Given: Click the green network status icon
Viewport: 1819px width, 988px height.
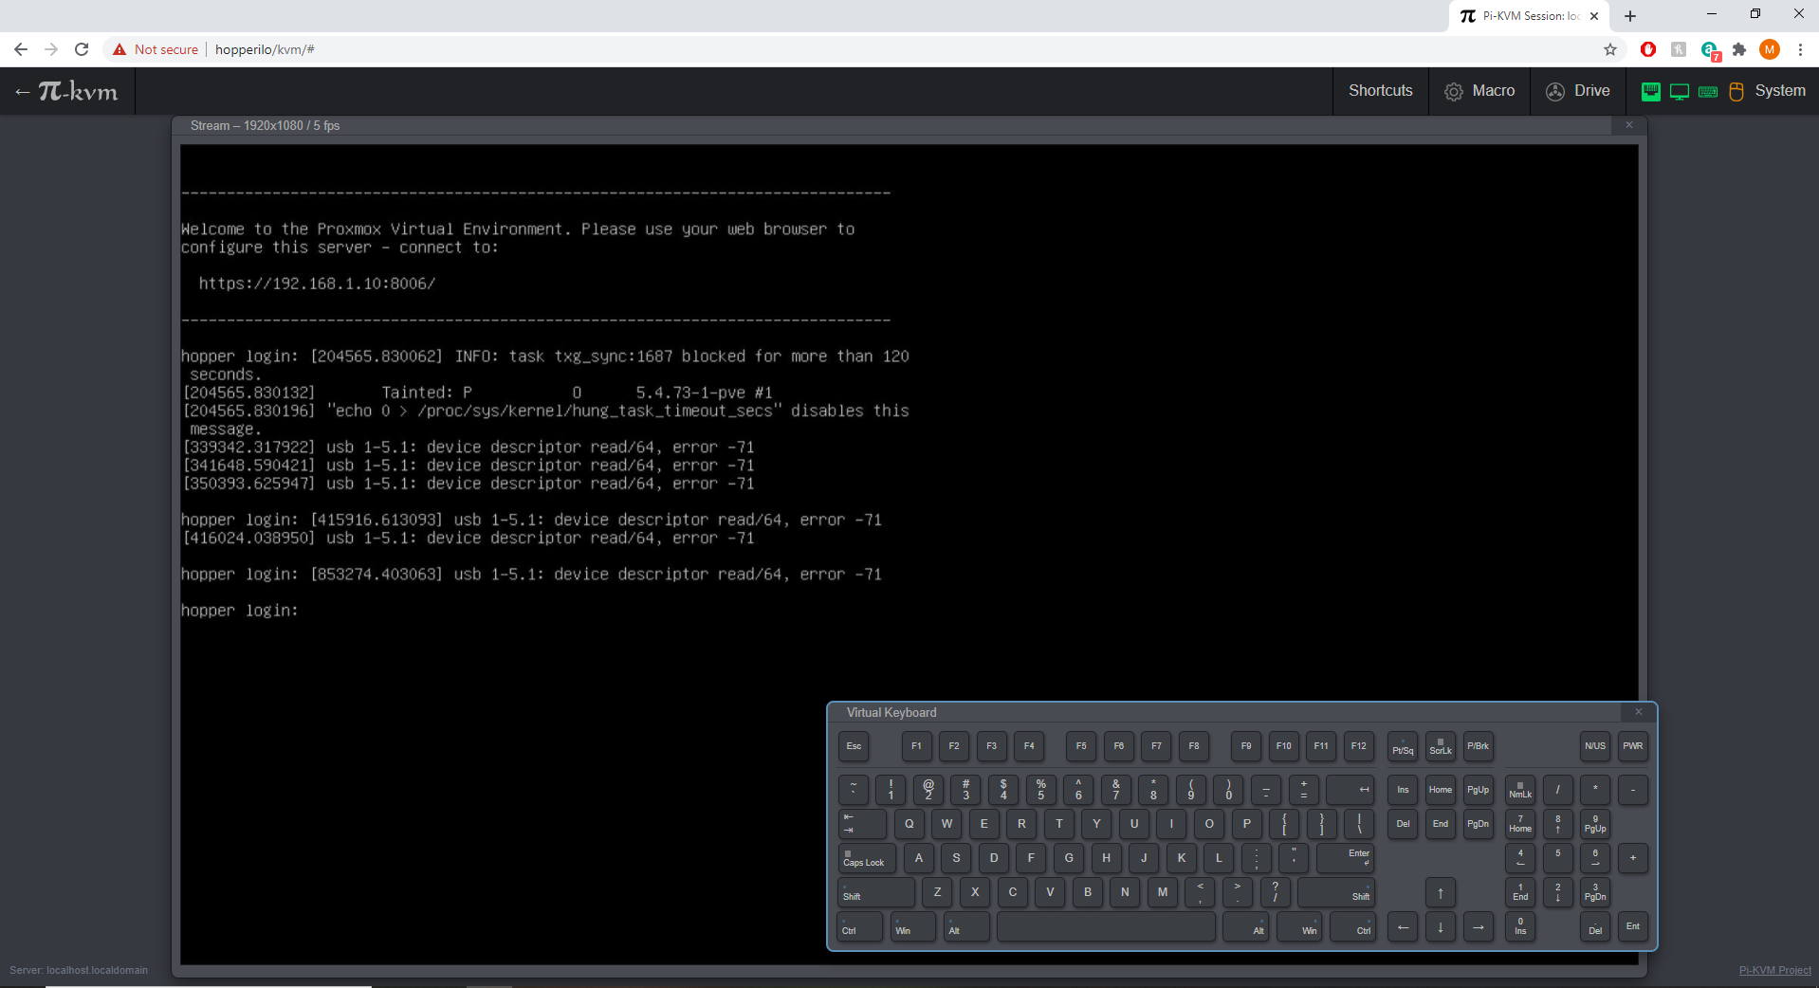Looking at the screenshot, I should 1650,91.
